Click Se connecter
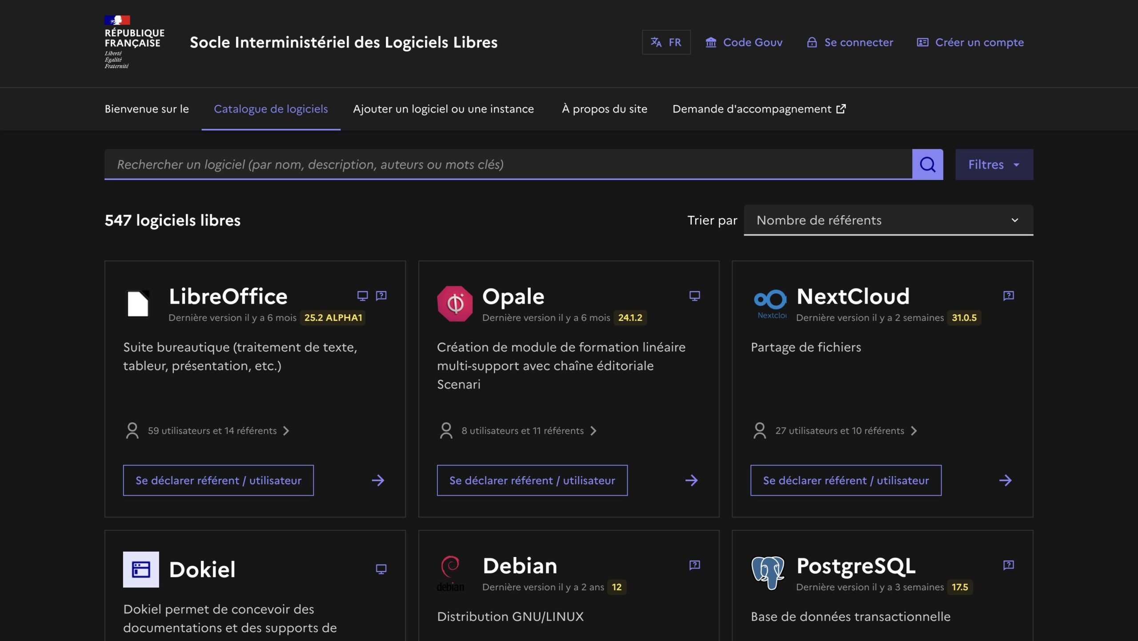This screenshot has height=641, width=1138. [850, 42]
